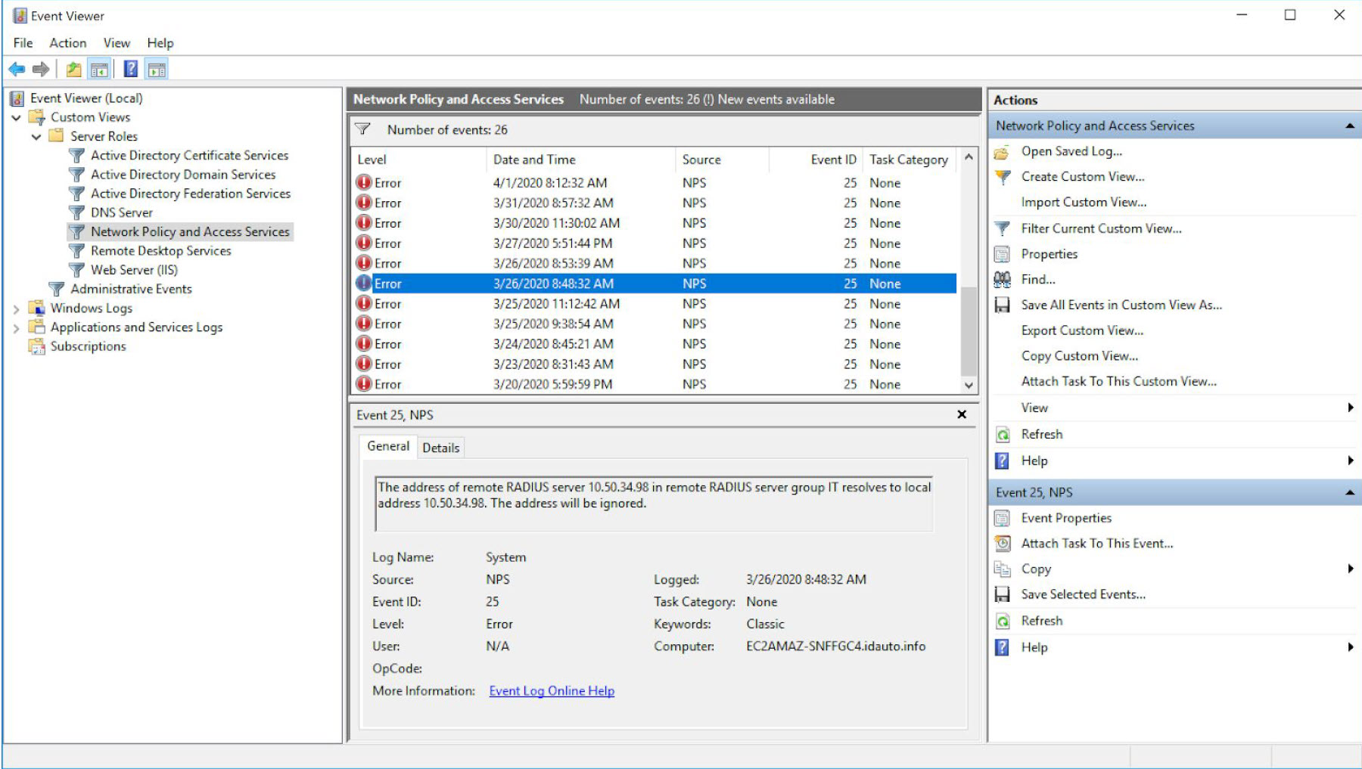The height and width of the screenshot is (769, 1362).
Task: Click Export Custom View action
Action: [1082, 330]
